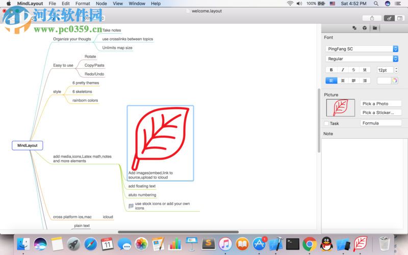Image resolution: width=408 pixels, height=255 pixels.
Task: Click the Pick a Photo button
Action: tap(381, 104)
